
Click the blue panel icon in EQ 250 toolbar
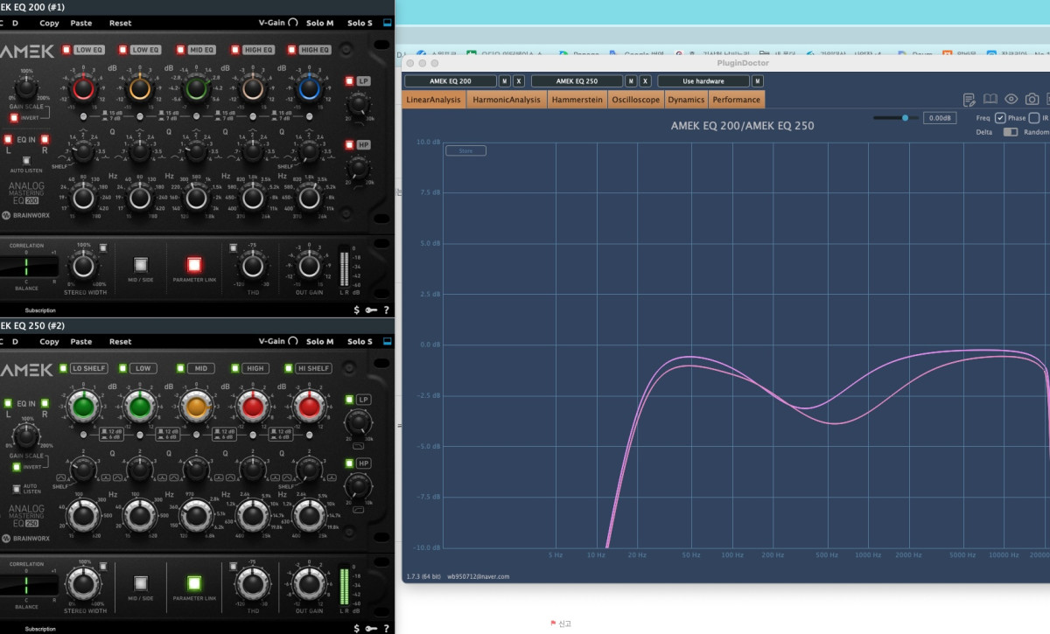coord(388,341)
